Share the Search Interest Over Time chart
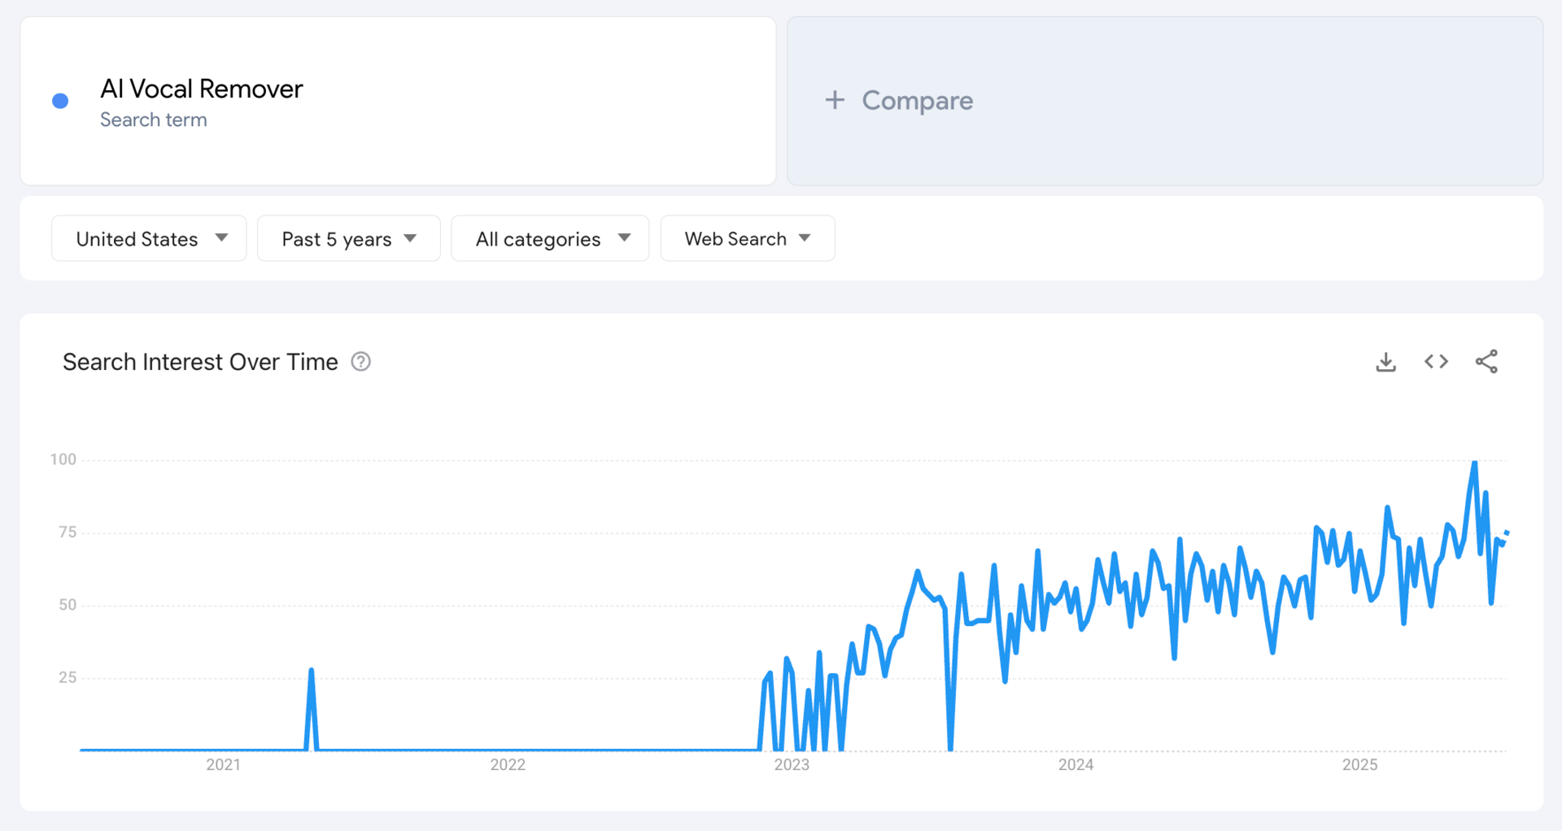1562x831 pixels. [1486, 362]
